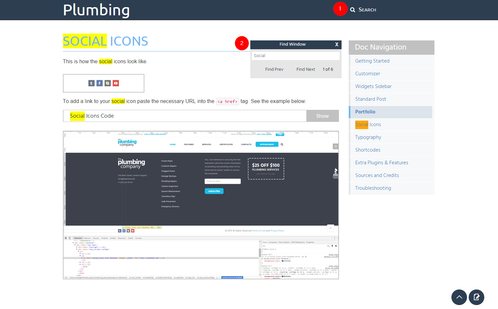Click the Facebook social icon in preview box

click(99, 83)
